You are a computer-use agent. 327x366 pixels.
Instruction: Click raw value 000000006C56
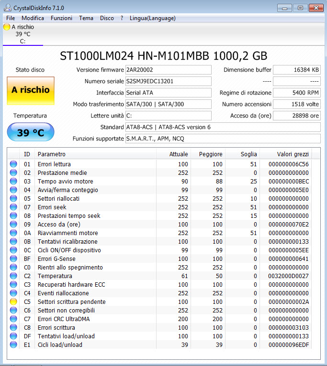(289, 164)
